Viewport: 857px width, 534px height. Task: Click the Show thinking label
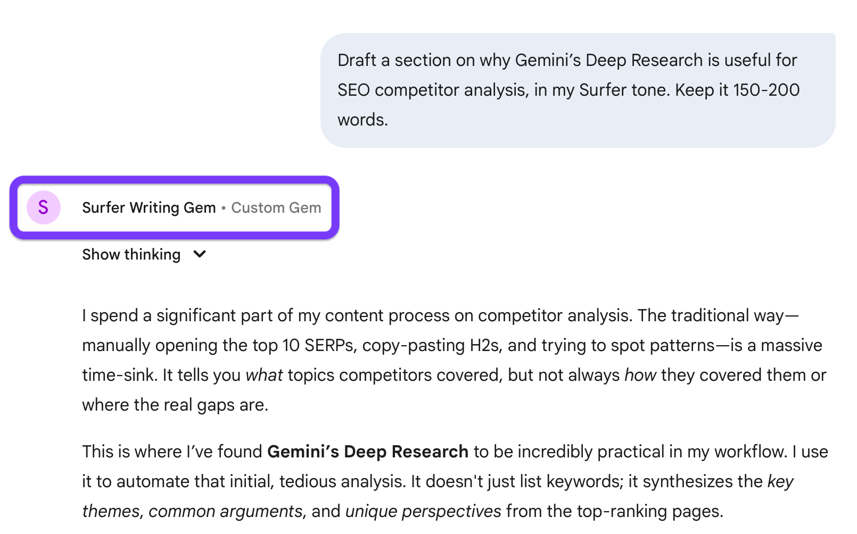[131, 254]
